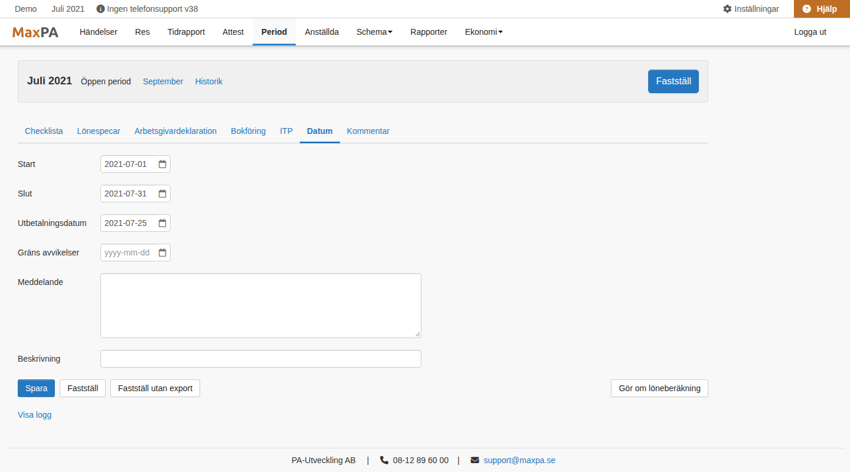Navigate to Anställda

[x=322, y=32]
